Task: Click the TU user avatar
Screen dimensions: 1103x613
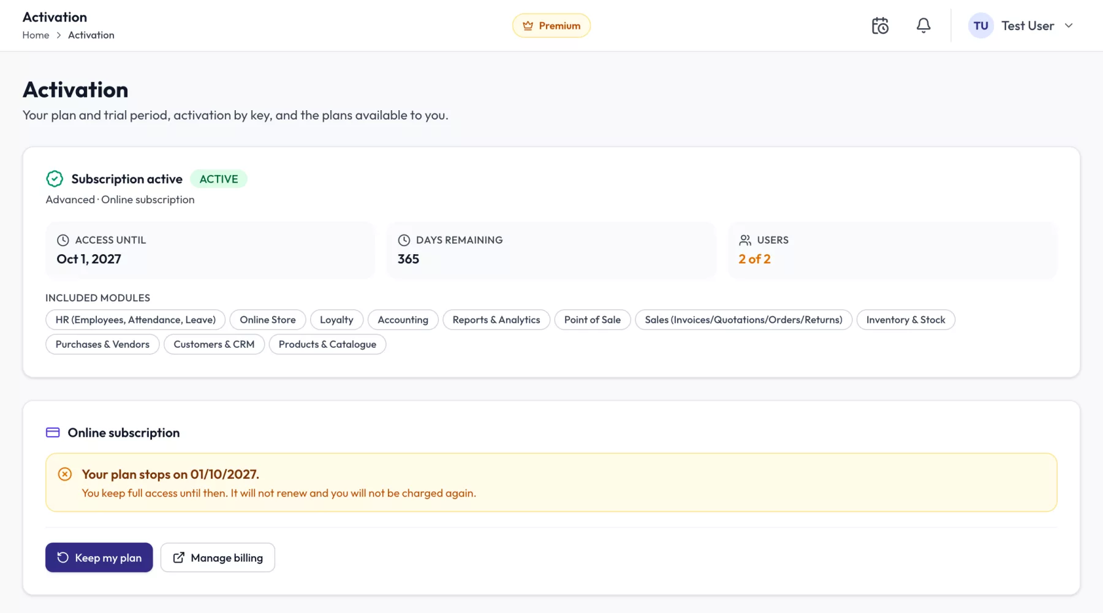Action: point(980,26)
